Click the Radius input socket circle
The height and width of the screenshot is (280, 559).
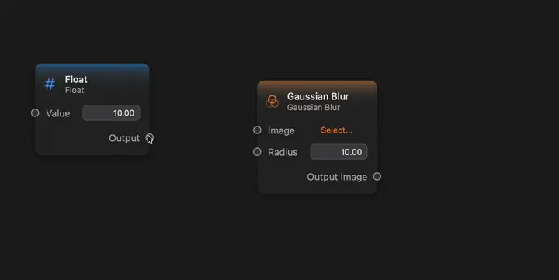click(257, 152)
